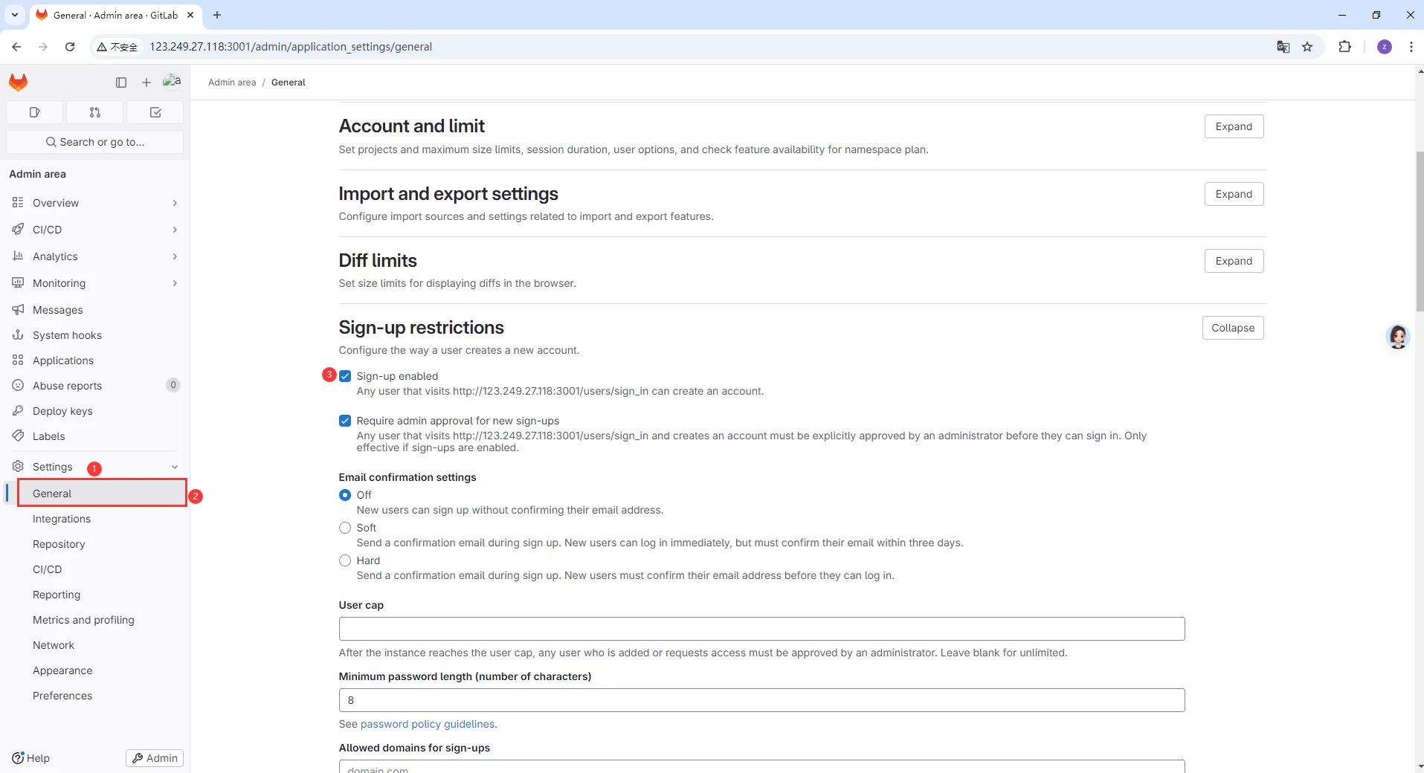1424x773 pixels.
Task: Open the browser extensions icon
Action: (1344, 47)
